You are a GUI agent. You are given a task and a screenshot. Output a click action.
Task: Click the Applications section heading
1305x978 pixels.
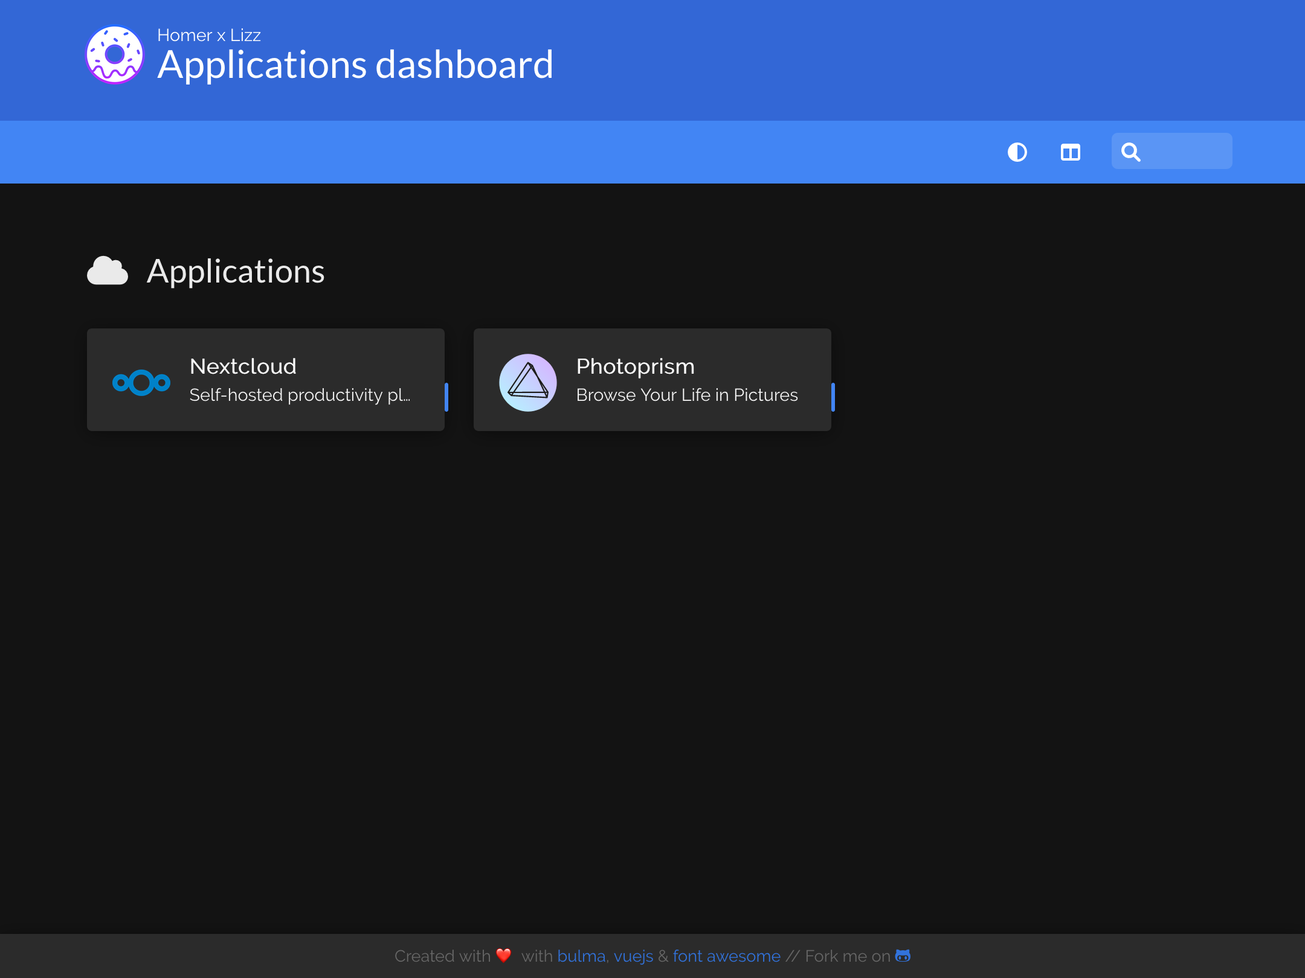click(x=236, y=271)
